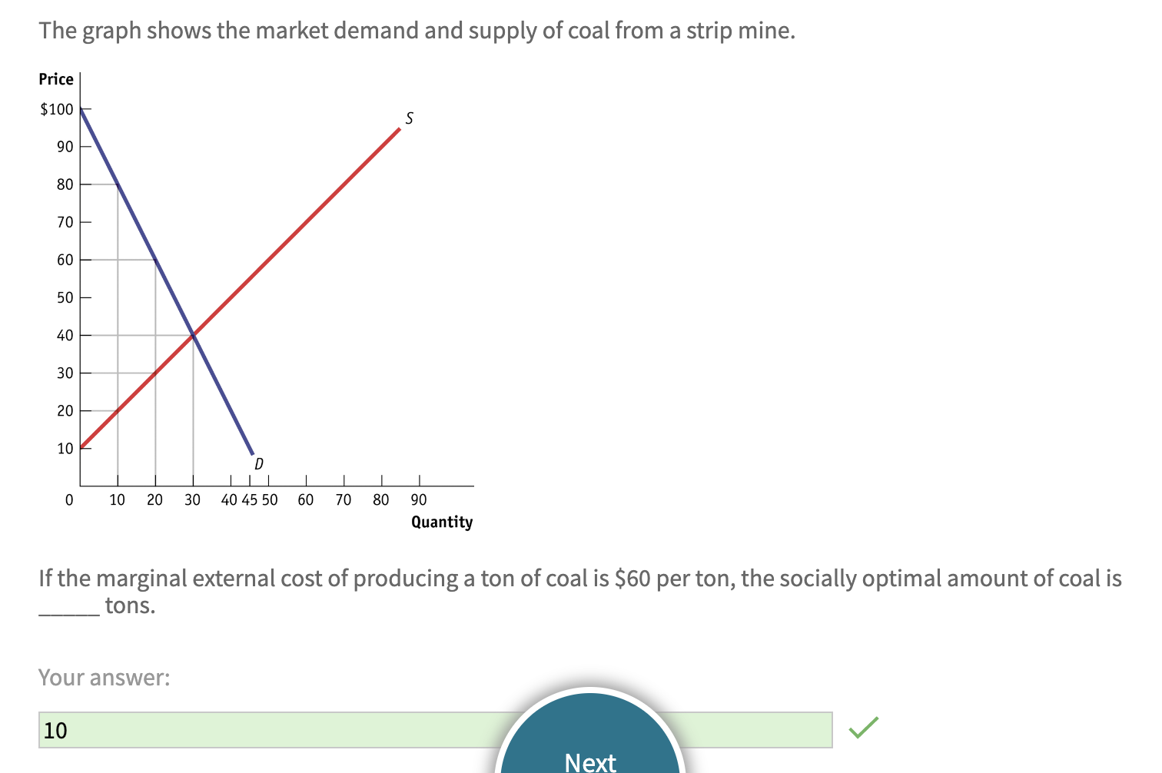Click the Price axis label
1162x773 pixels.
[56, 78]
